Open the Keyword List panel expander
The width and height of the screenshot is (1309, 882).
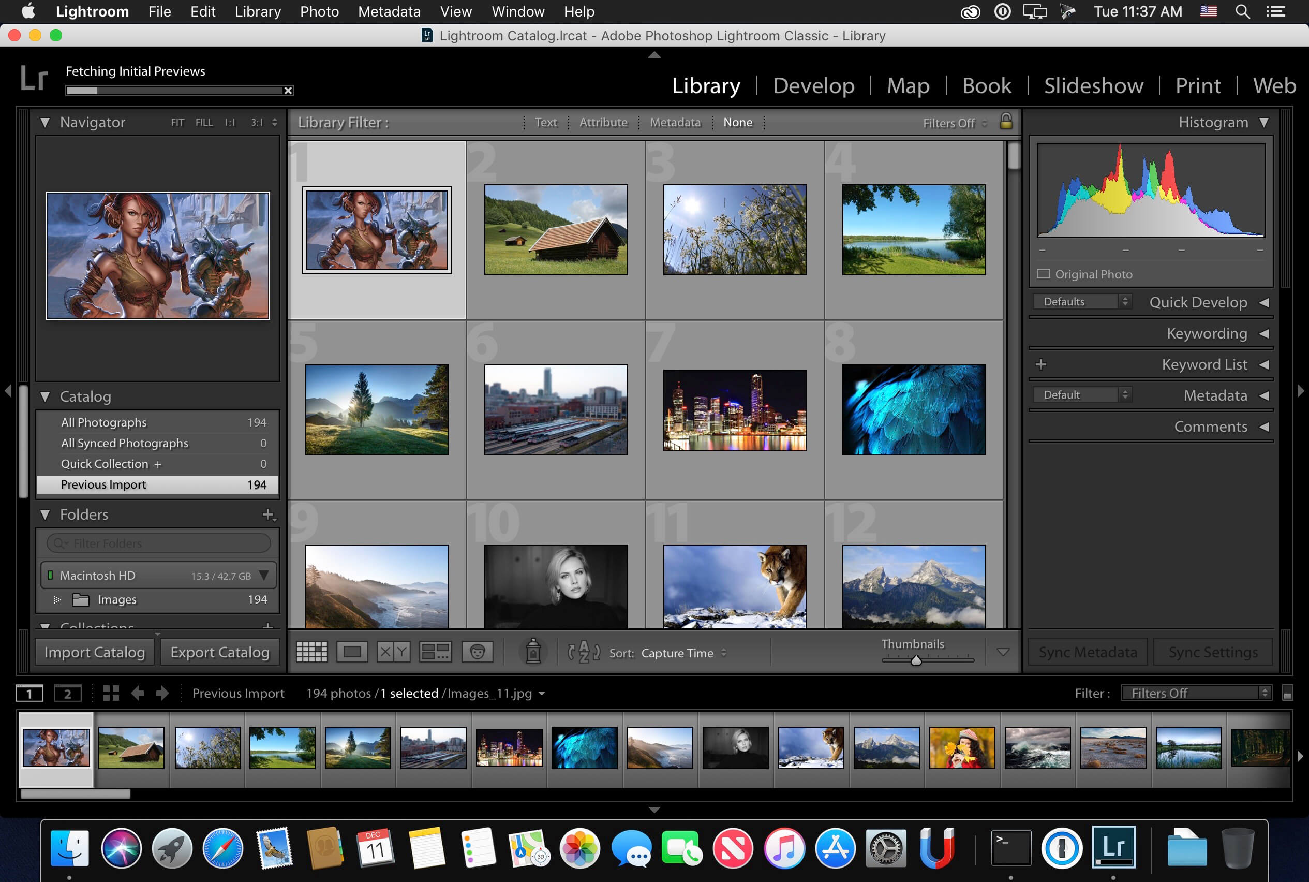point(1263,364)
